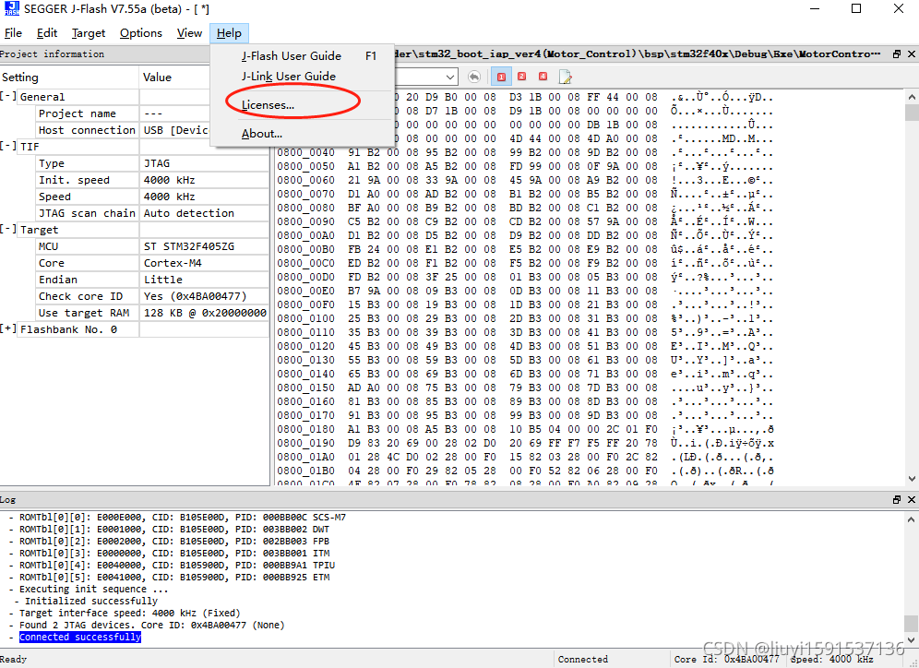The image size is (919, 668).
Task: Select Licenses... from Help menu
Action: tap(303, 105)
